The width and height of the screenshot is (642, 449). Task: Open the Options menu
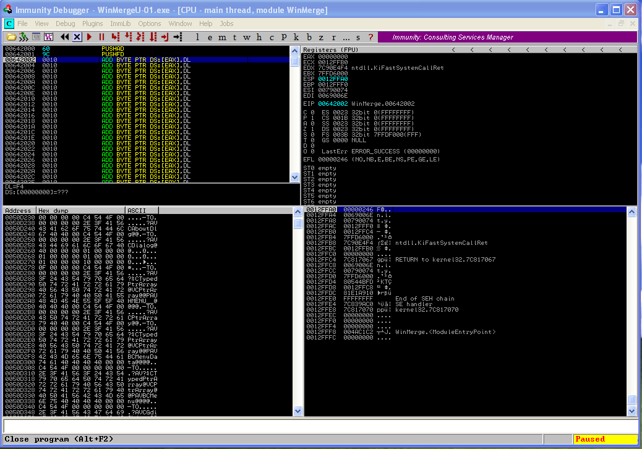point(149,24)
